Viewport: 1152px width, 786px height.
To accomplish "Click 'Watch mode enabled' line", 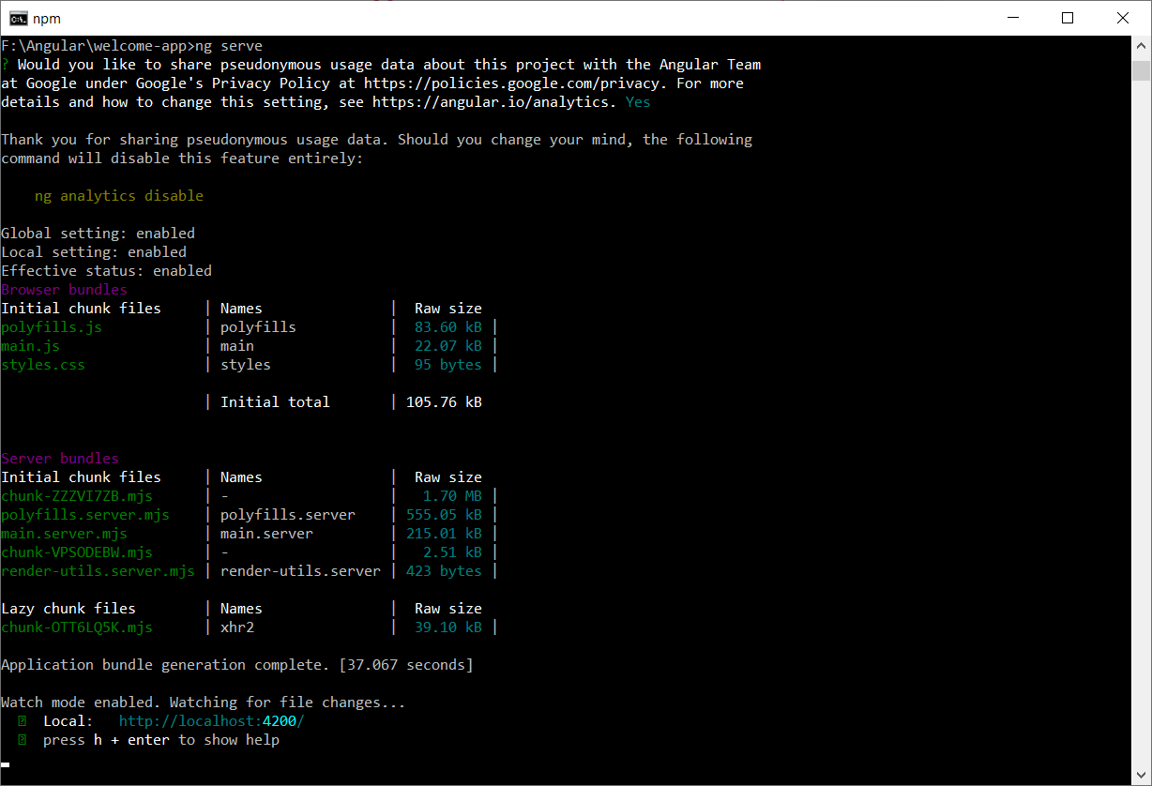I will (204, 703).
